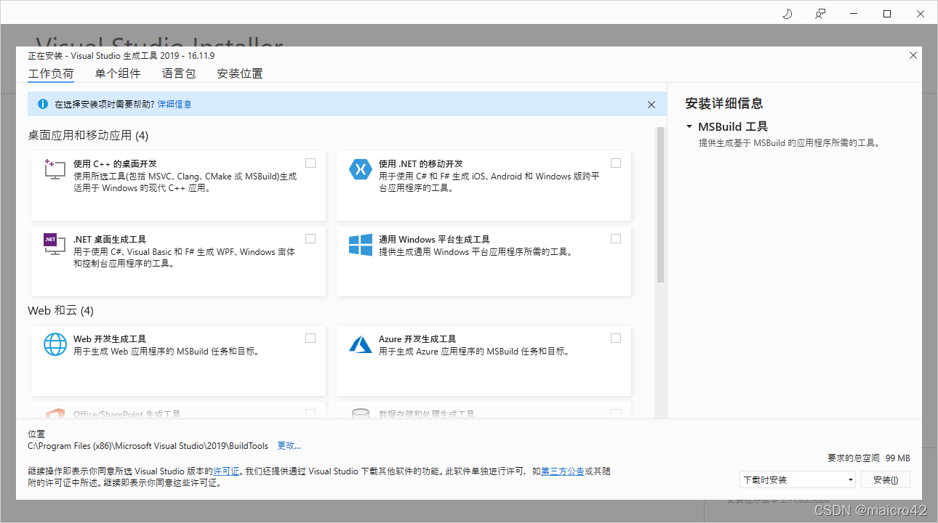Tick the Web 开发生成工具 checkbox

pos(310,338)
